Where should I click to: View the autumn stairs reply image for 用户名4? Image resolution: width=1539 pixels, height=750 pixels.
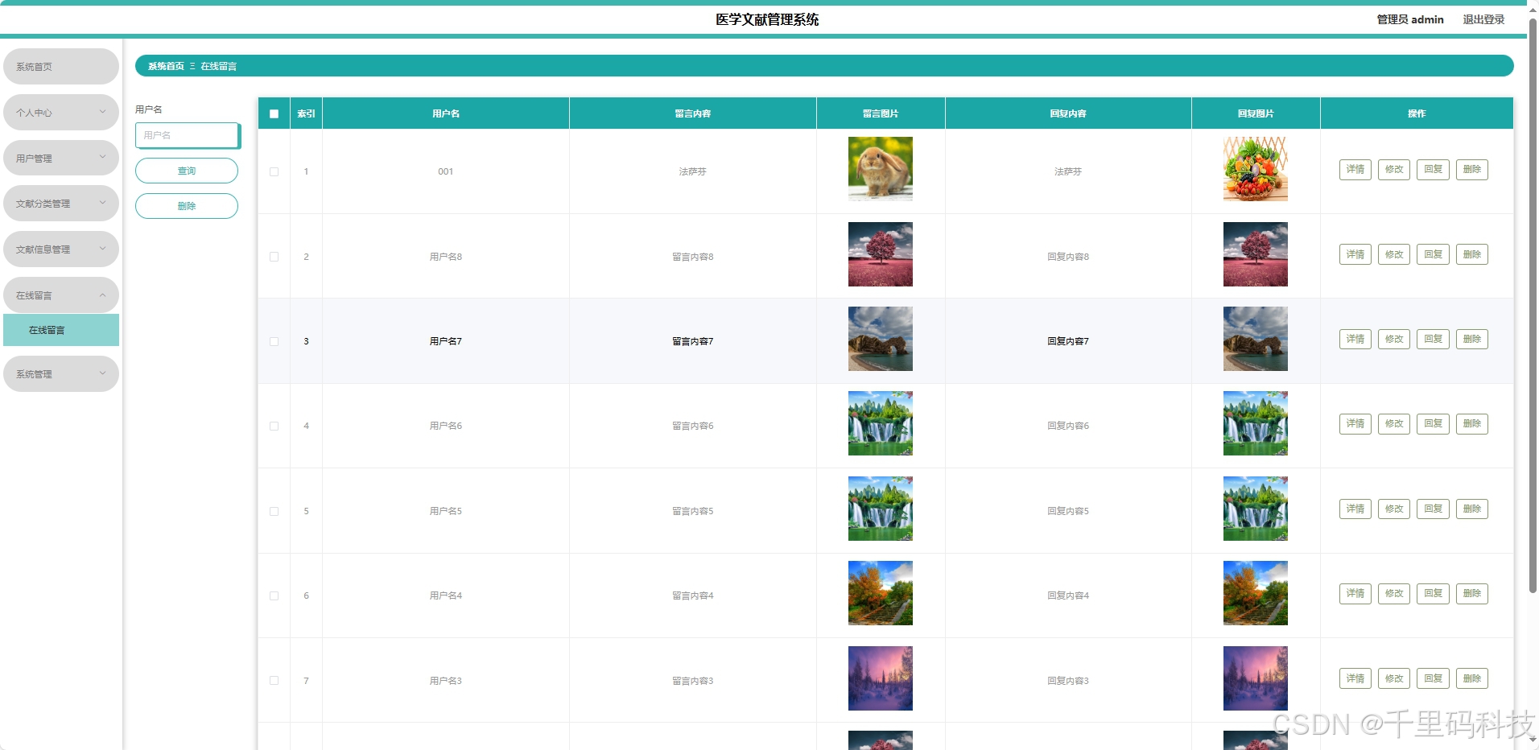[1256, 593]
